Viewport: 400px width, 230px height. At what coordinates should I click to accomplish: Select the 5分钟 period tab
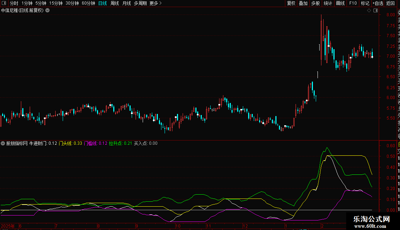point(41,4)
